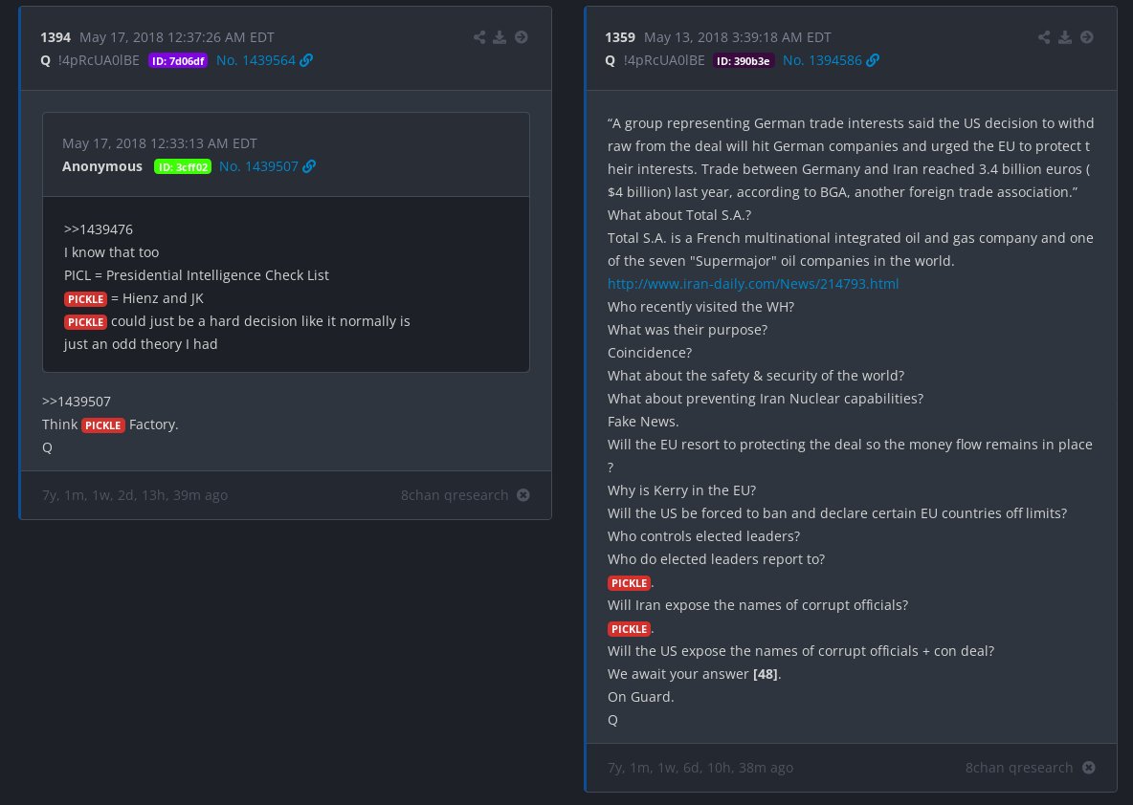Remove 8chan qresearch filter on post 1394
Image resolution: width=1133 pixels, height=805 pixels.
(x=523, y=495)
